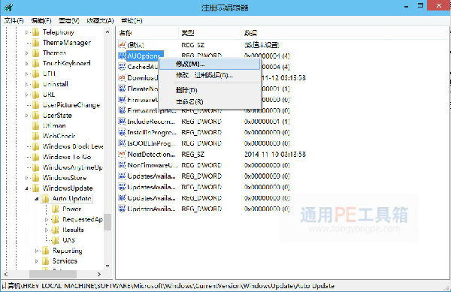Click the UFH folder icon
Viewport: 451px width, 292px height.
[36, 74]
